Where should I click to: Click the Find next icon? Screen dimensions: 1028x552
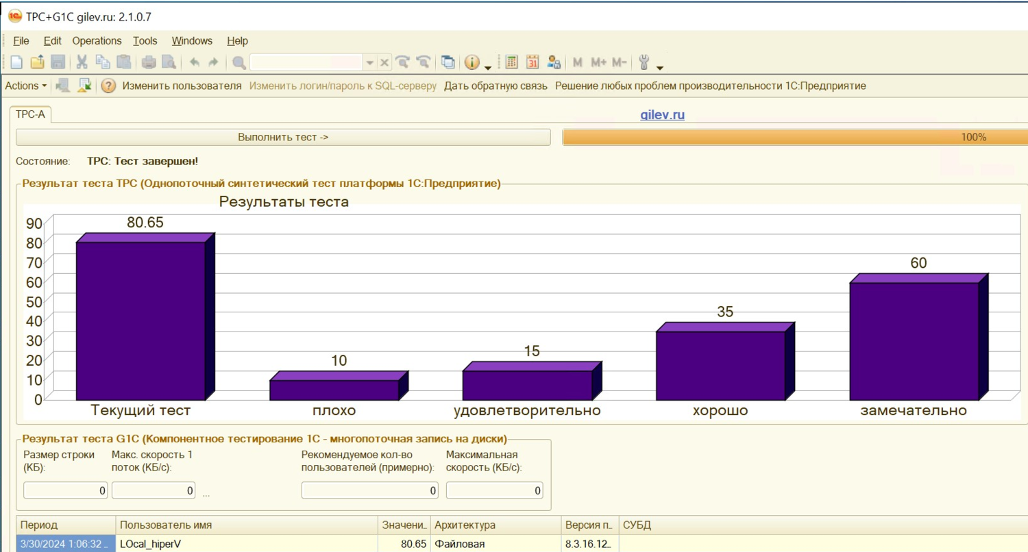tap(403, 62)
